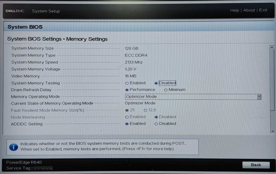Click the Back button
The image size is (276, 174).
pos(256,165)
